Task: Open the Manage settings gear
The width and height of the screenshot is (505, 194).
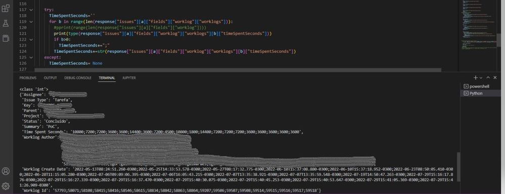Action: tap(6, 186)
